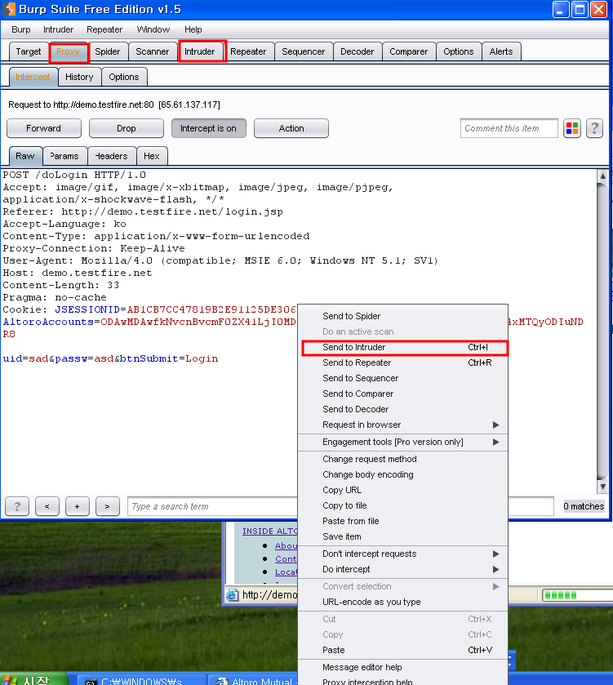613x685 pixels.
Task: Expand Request in browser submenu
Action: coord(402,425)
